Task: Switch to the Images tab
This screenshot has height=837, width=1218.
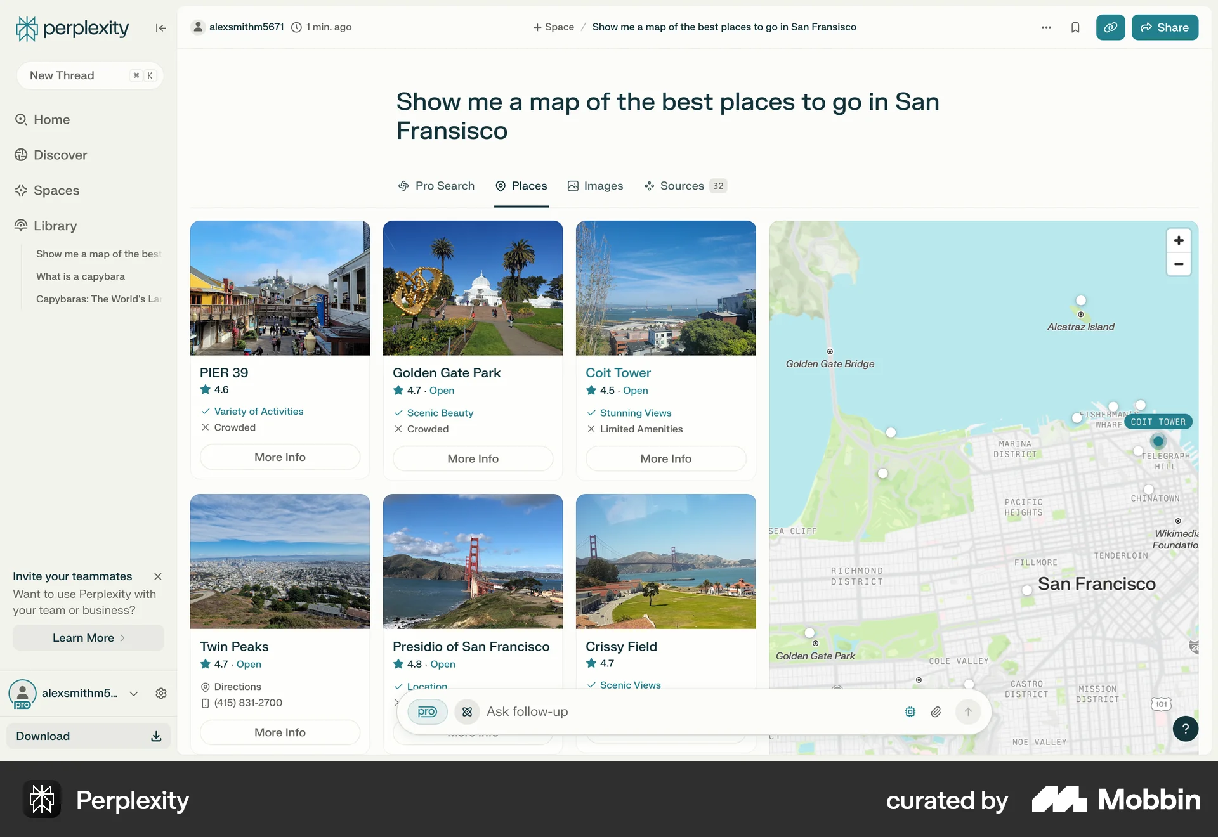Action: tap(595, 186)
